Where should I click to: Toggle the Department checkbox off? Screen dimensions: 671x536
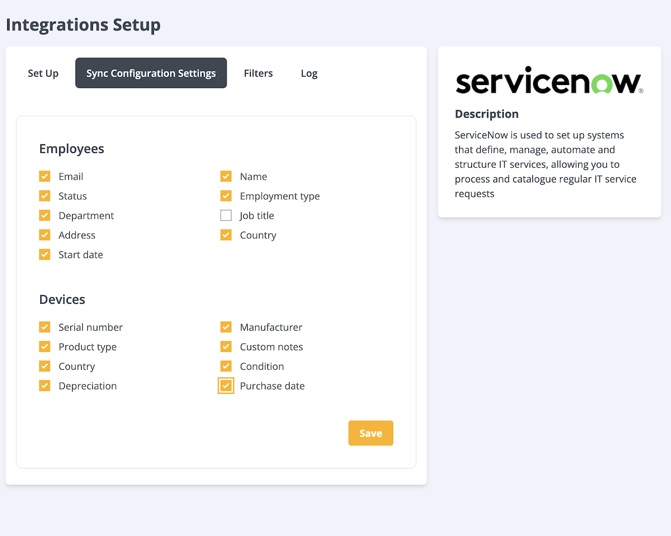[x=44, y=215]
